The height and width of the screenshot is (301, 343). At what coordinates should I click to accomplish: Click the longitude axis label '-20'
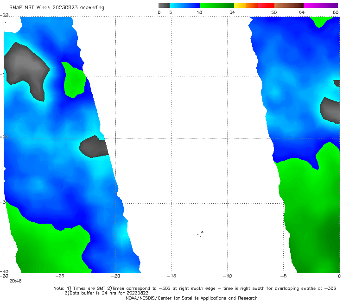click(x=116, y=276)
